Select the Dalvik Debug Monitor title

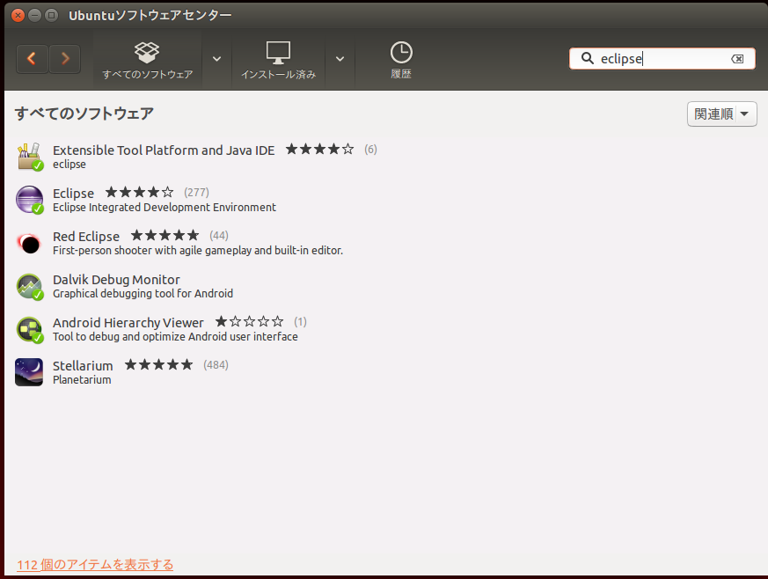117,279
